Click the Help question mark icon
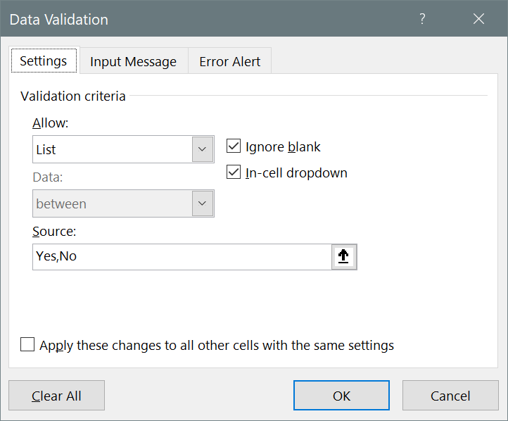Screen dimensions: 508x421 tap(422, 19)
